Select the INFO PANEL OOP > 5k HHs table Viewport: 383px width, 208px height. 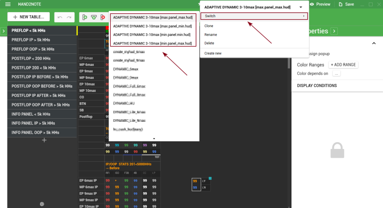click(42, 133)
